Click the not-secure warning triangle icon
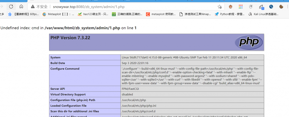Screen dimensions: 289x117 pyautogui.click(x=33, y=6)
